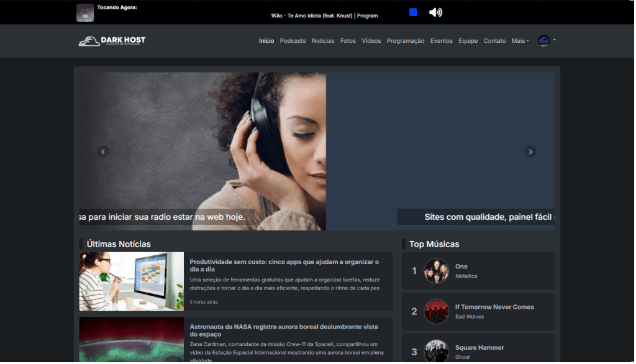Open the Podcasts page

(x=293, y=41)
